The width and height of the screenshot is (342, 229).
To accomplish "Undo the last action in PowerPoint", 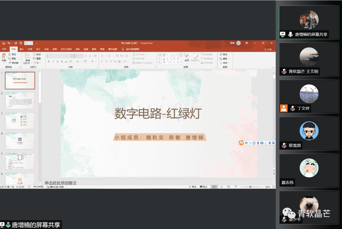I will click(x=9, y=43).
